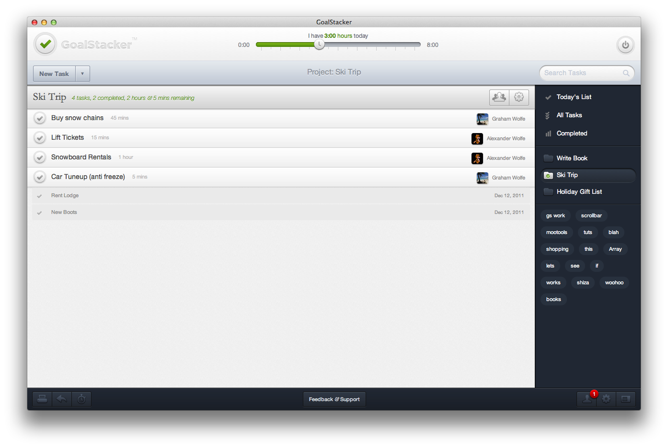Filter by the "books" tag

pyautogui.click(x=553, y=299)
